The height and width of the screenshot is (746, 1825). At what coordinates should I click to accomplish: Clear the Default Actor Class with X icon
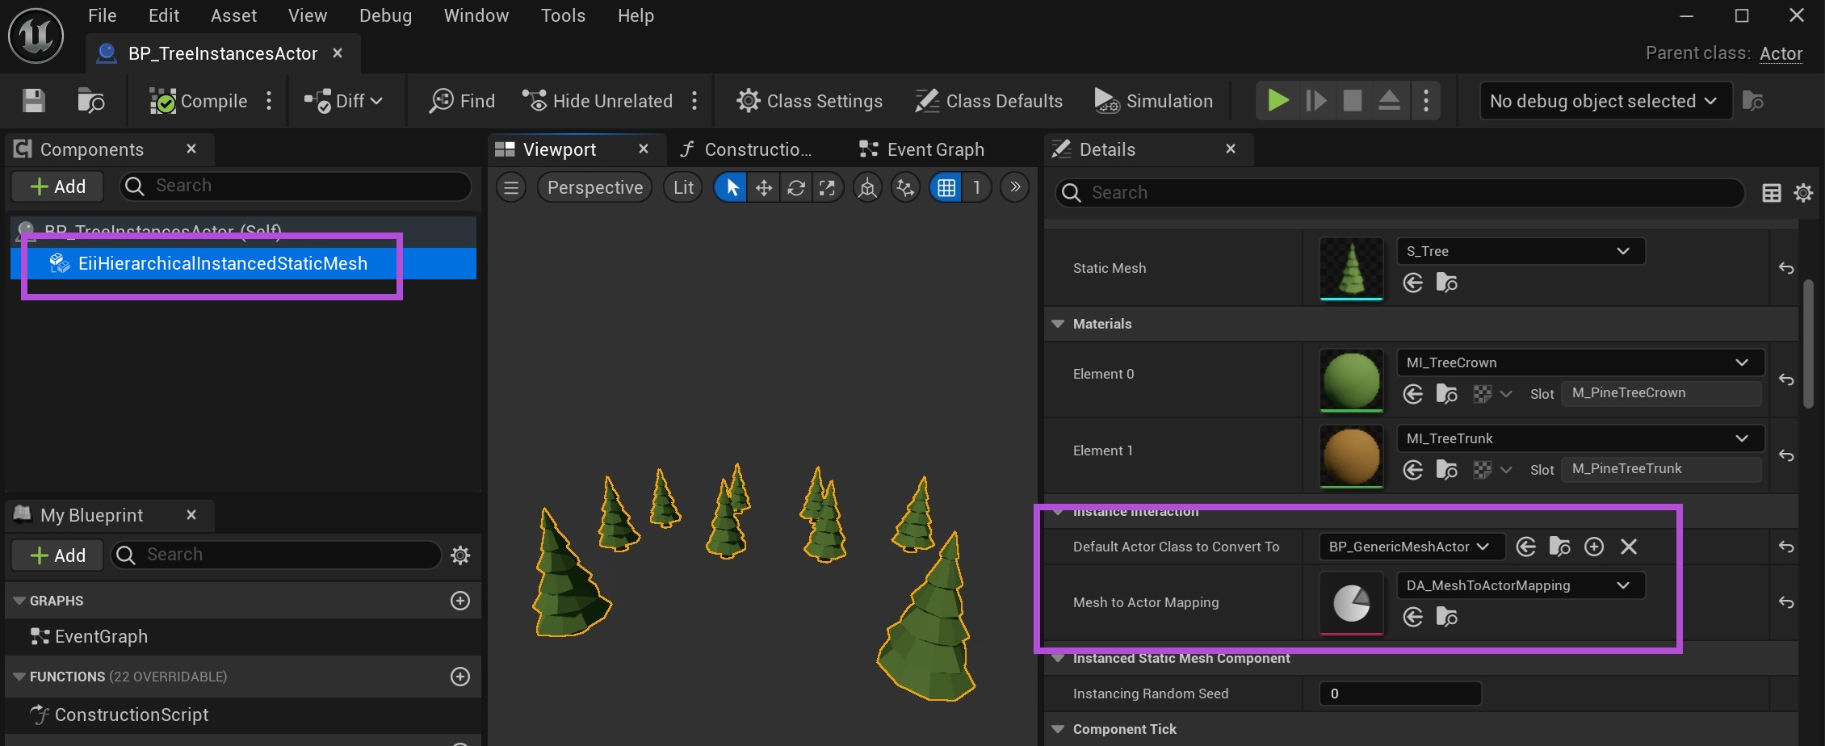point(1628,547)
